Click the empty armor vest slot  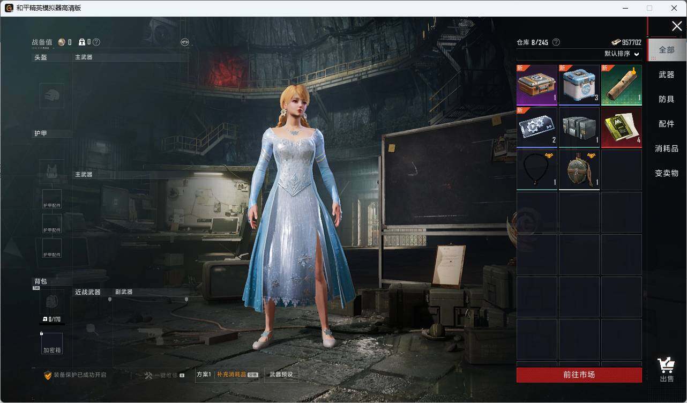click(x=52, y=171)
